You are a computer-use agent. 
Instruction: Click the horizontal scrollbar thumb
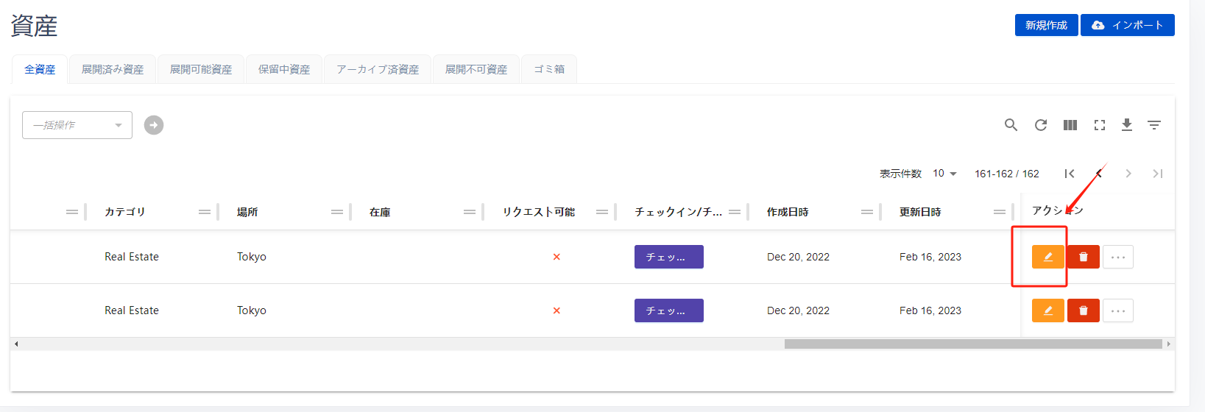tap(972, 344)
